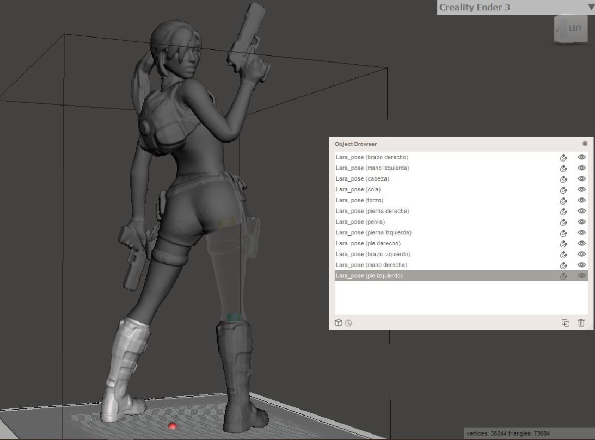Click the edit icon for Lara_pose (pelvis)
Screen dimensions: 595x440
(564, 221)
